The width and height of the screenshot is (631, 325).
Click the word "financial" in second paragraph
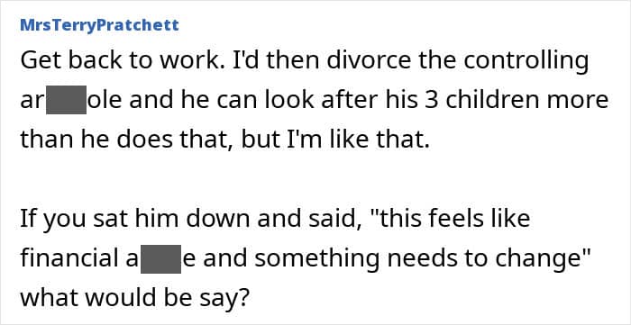pyautogui.click(x=71, y=258)
